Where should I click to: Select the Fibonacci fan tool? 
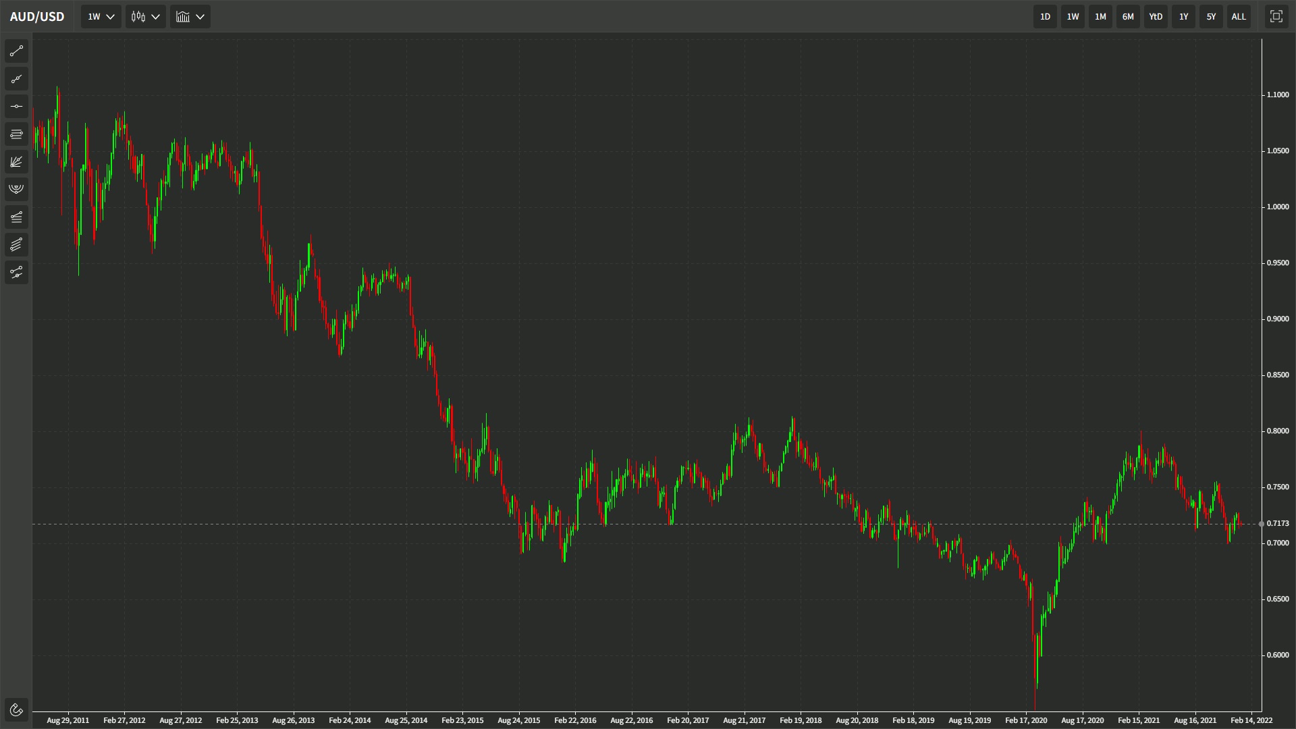point(17,162)
